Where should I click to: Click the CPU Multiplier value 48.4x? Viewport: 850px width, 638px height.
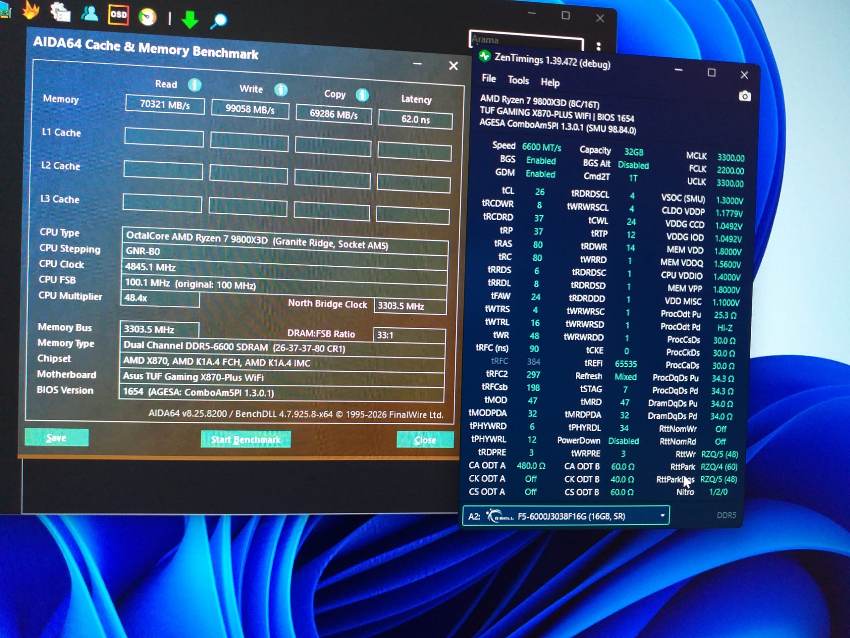point(160,298)
